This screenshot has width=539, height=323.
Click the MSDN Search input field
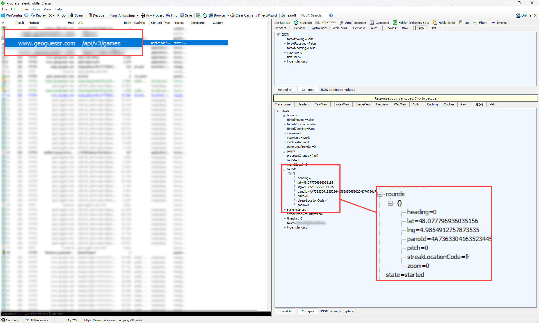[x=313, y=15]
